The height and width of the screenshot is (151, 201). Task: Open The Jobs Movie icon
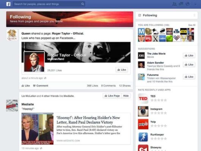(141, 56)
